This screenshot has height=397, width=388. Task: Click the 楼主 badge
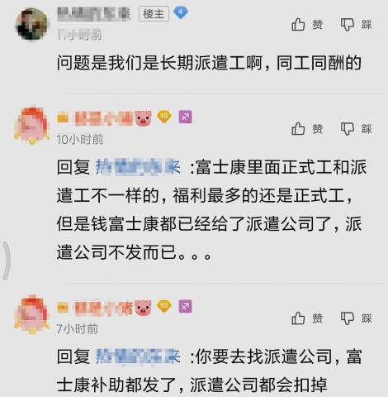(154, 14)
